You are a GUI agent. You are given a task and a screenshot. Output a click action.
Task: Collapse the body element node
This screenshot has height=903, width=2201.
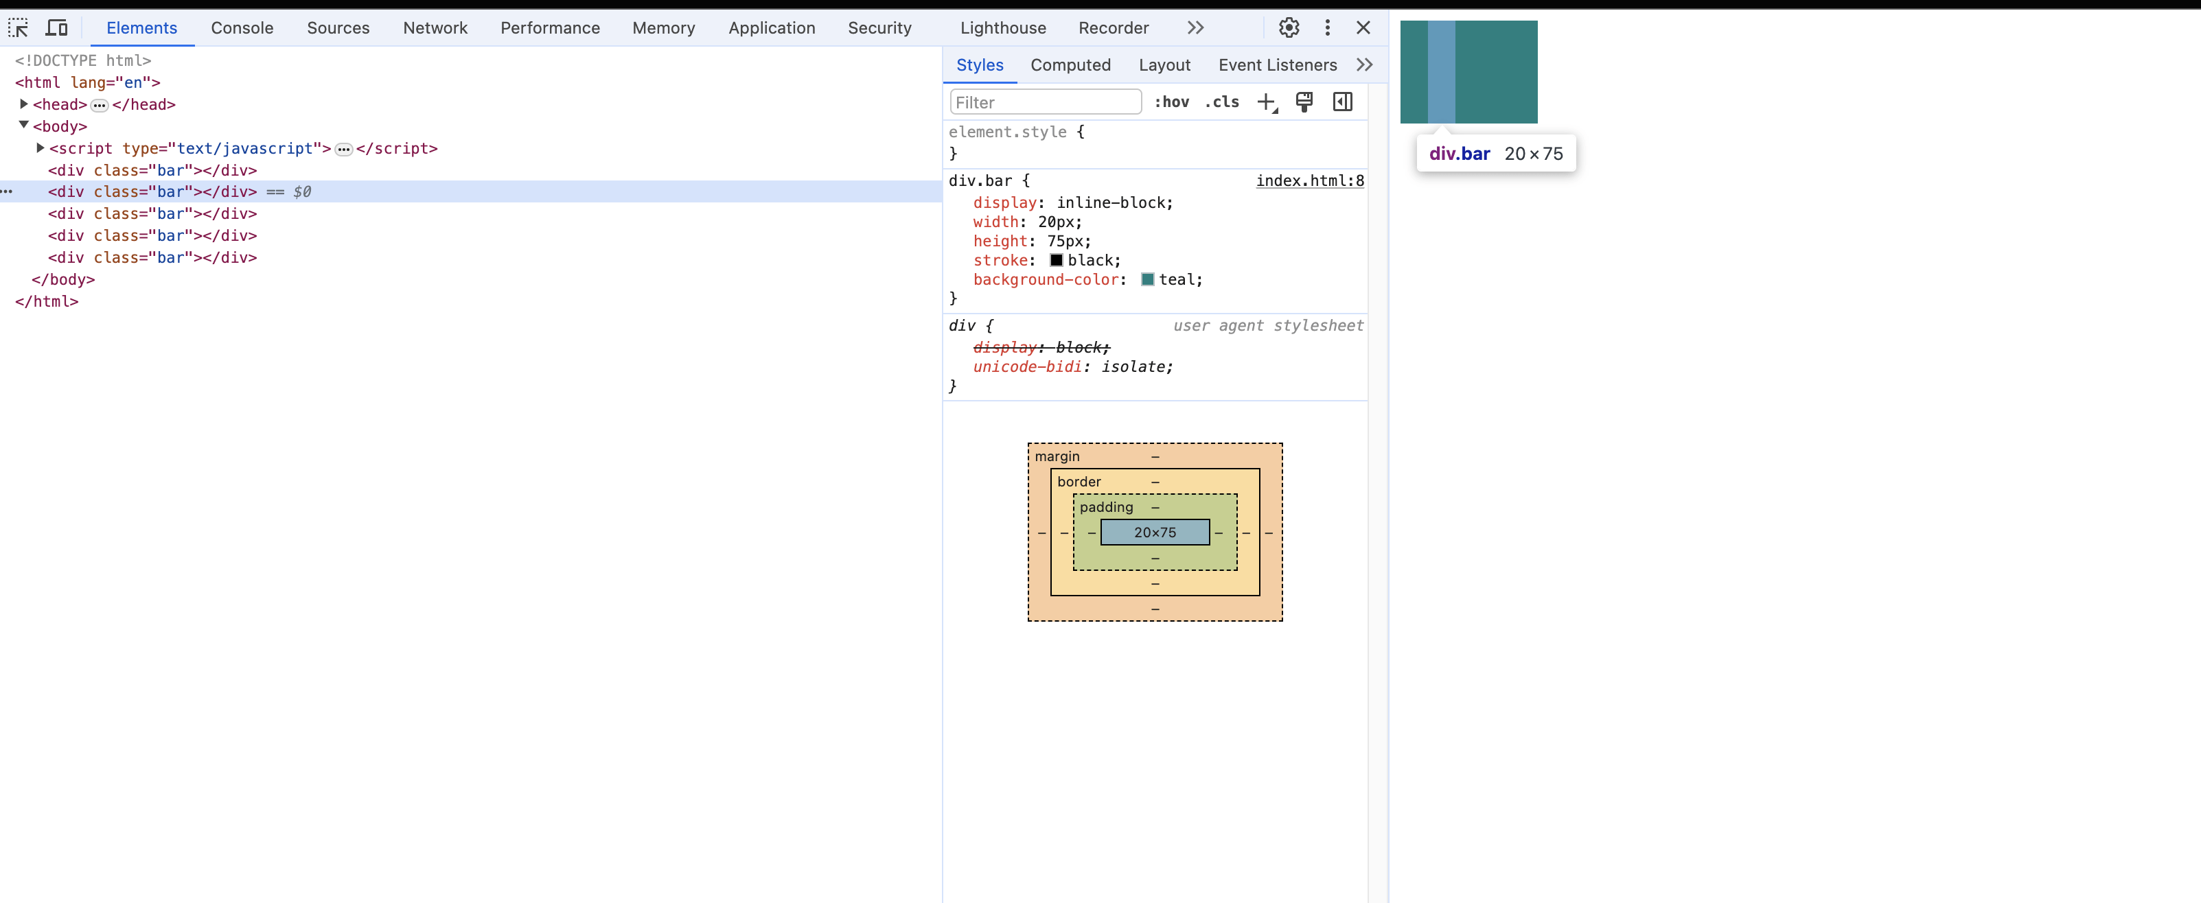click(x=24, y=126)
